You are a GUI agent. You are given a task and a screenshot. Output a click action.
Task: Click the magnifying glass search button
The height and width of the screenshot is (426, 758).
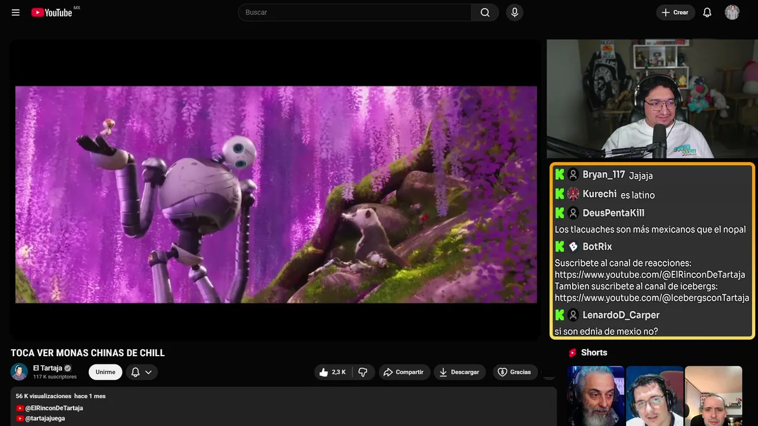(x=485, y=12)
